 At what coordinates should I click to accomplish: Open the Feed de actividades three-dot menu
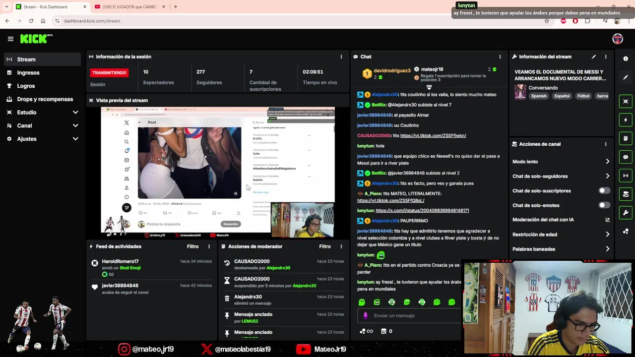[209, 246]
